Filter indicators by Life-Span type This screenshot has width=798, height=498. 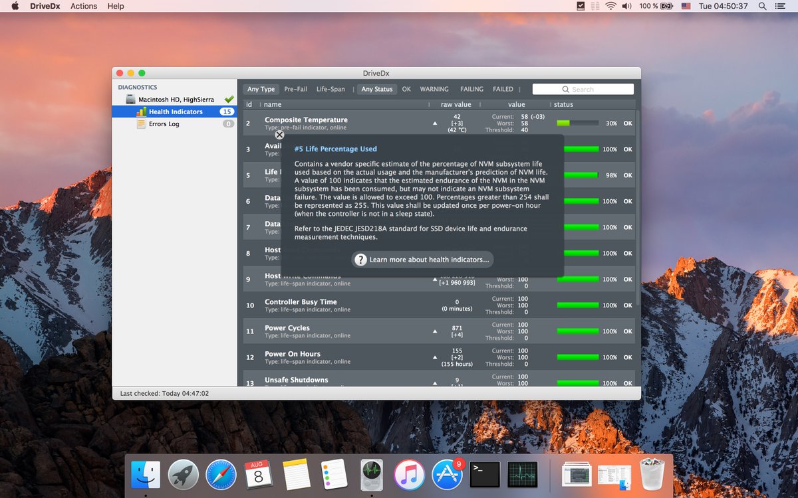coord(331,89)
